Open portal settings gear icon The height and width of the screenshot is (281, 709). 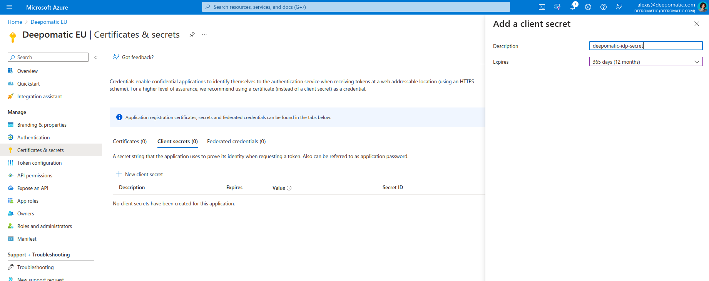point(588,7)
